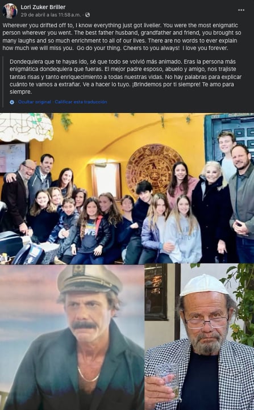254x410 pixels.
Task: Click Calificar esta traducción link
Action: (81, 102)
